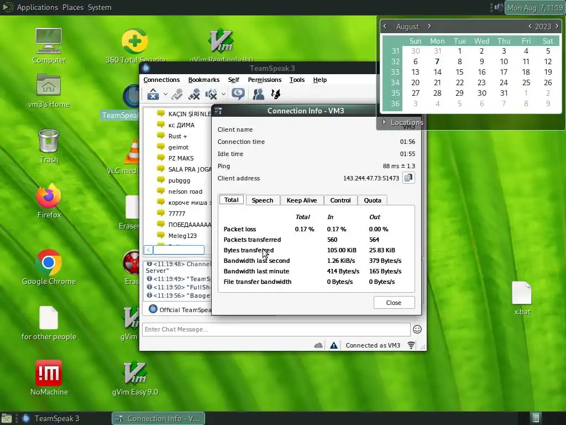
Task: Click the volume speaker icon in top panel
Action: point(499,7)
